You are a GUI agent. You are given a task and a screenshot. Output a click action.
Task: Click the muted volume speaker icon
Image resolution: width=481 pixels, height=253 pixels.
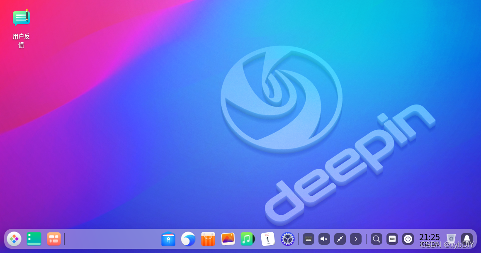[324, 239]
